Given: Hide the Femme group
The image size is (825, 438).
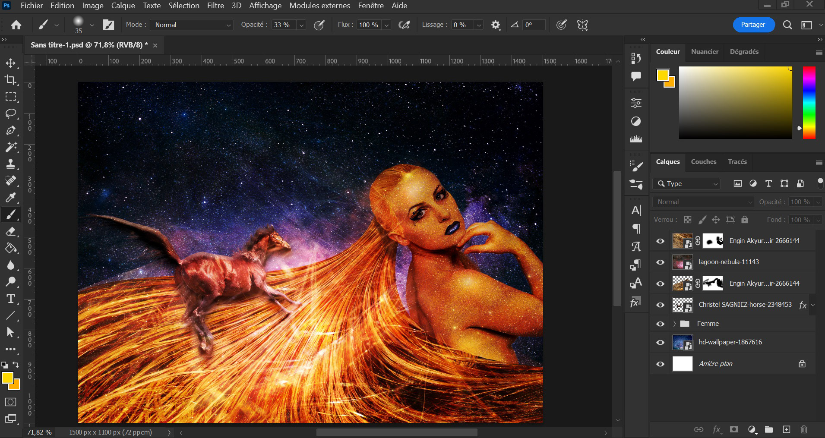Looking at the screenshot, I should pos(661,324).
